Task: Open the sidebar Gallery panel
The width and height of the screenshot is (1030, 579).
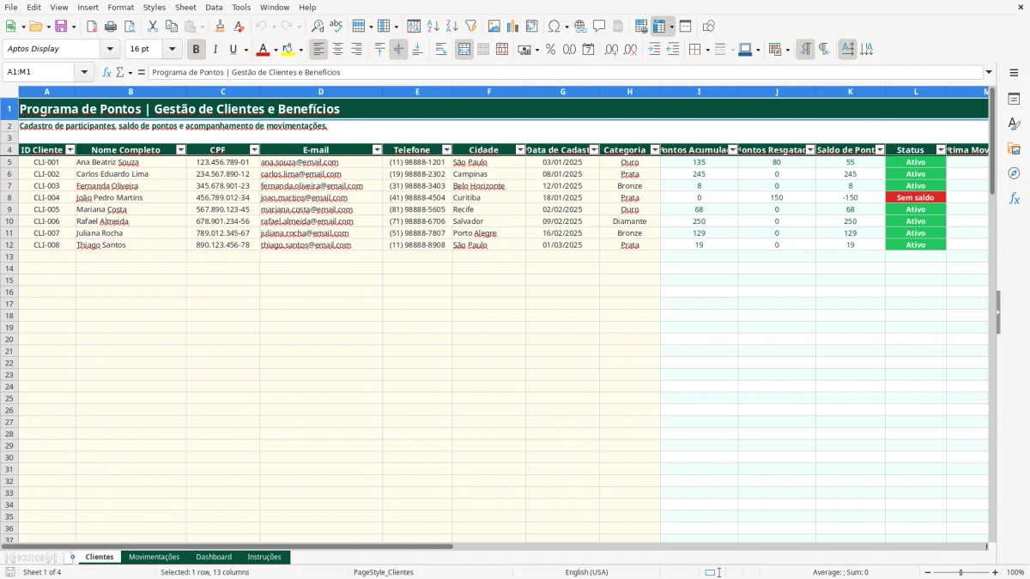Action: pos(1014,149)
